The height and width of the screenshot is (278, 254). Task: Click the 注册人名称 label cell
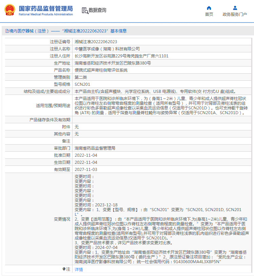[x=38, y=49]
